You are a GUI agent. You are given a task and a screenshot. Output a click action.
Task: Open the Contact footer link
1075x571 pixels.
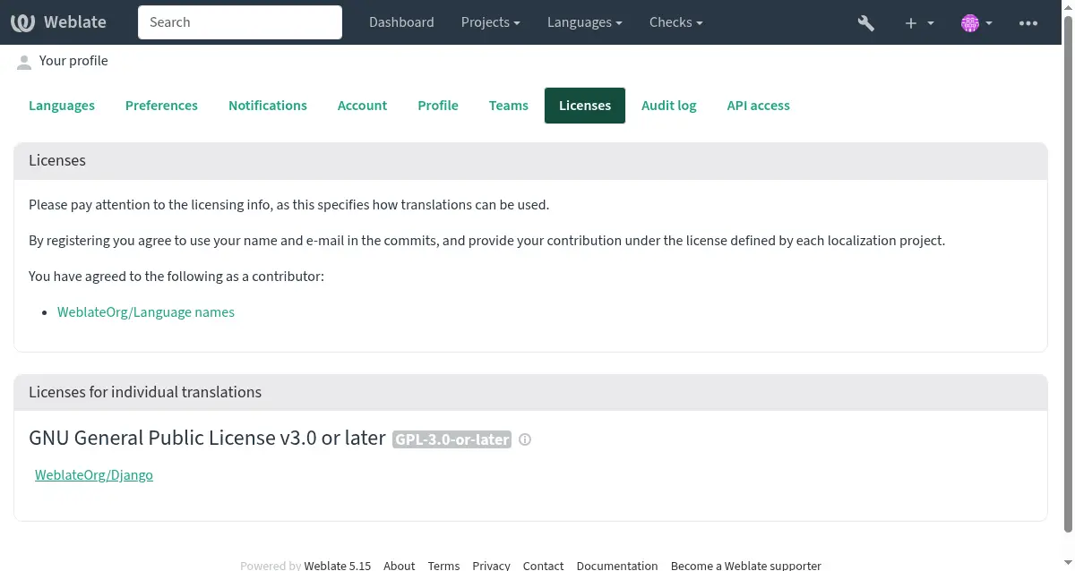pyautogui.click(x=544, y=566)
